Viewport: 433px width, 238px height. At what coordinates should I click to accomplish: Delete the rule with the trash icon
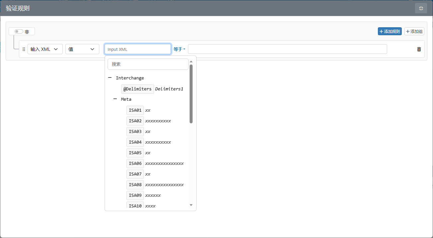tap(419, 49)
